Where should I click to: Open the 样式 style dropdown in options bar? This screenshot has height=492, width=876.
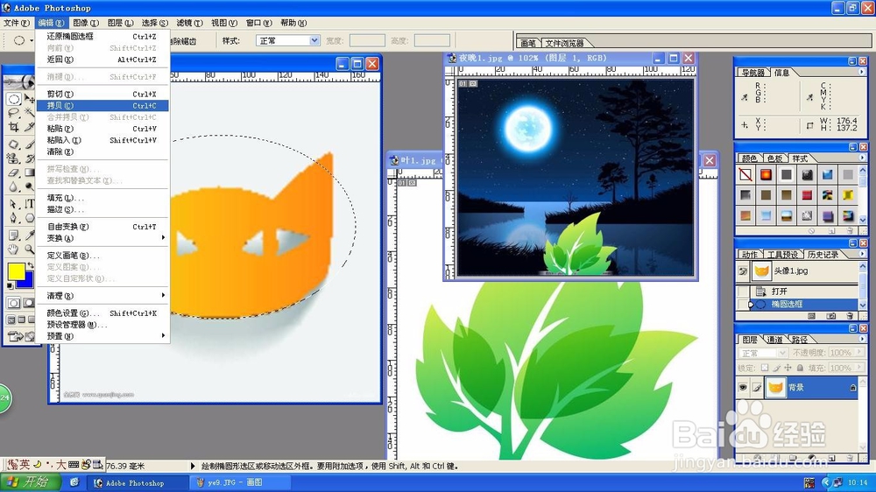click(x=314, y=41)
